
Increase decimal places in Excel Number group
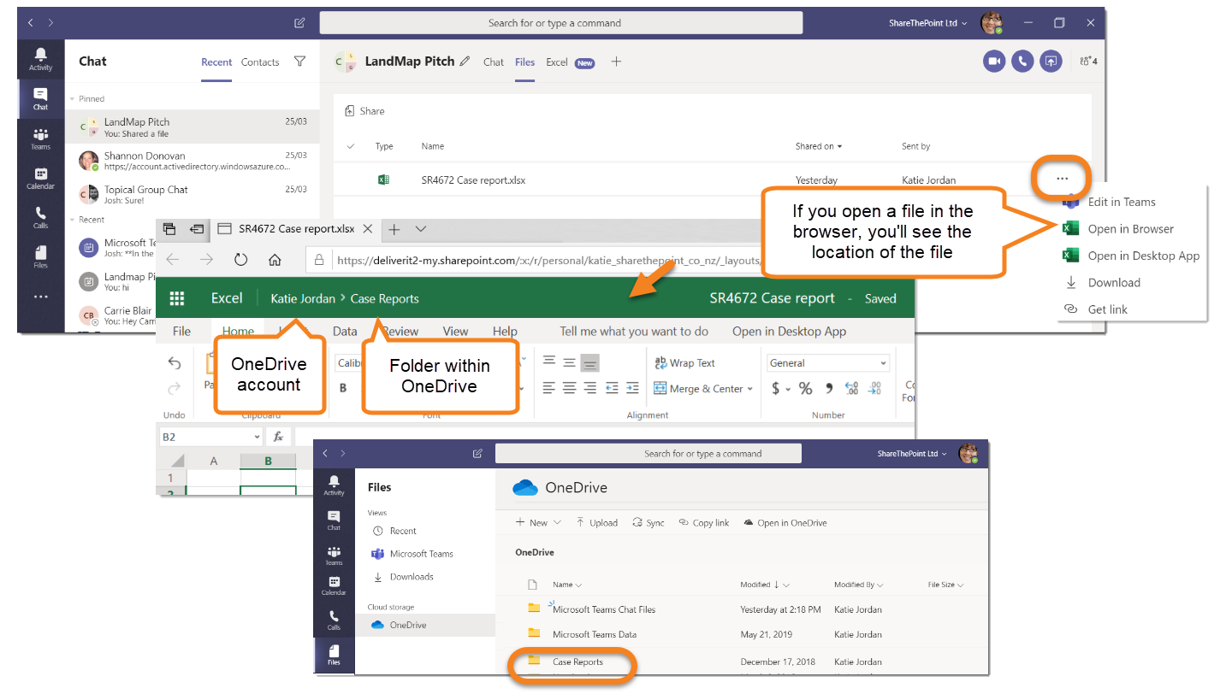tap(851, 388)
